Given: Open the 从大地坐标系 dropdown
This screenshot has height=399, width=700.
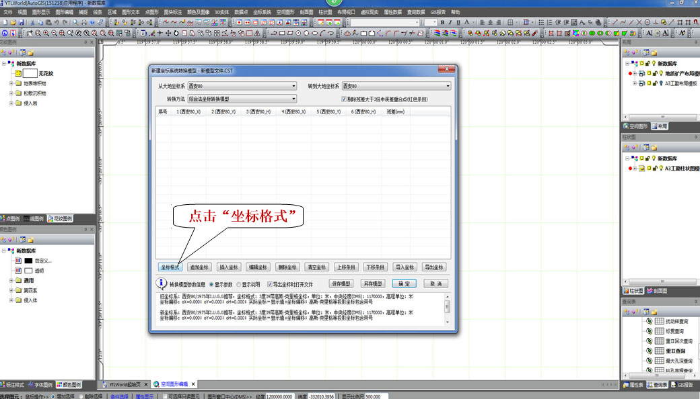Looking at the screenshot, I should 242,86.
